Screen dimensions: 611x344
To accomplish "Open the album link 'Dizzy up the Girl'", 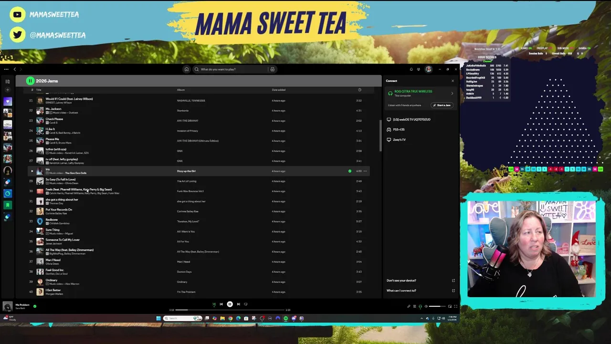I will click(x=186, y=171).
